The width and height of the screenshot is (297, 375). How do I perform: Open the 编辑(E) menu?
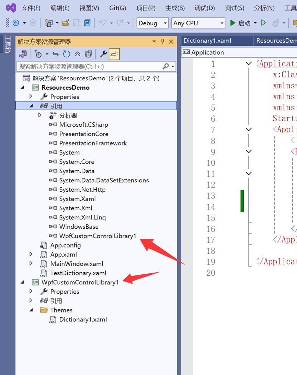point(60,8)
